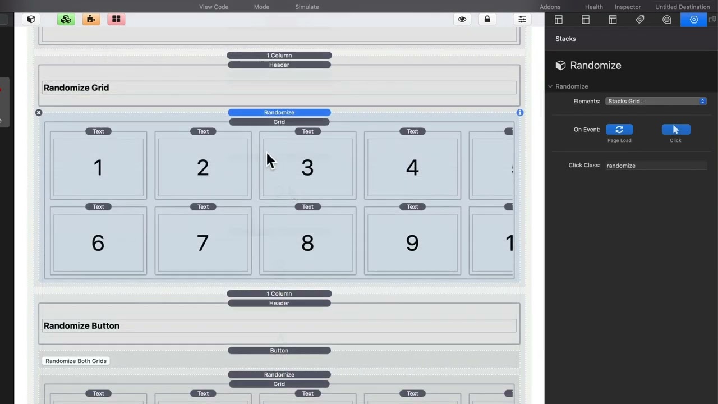Image resolution: width=718 pixels, height=404 pixels.
Task: Toggle the Page Load event button
Action: [x=619, y=130]
